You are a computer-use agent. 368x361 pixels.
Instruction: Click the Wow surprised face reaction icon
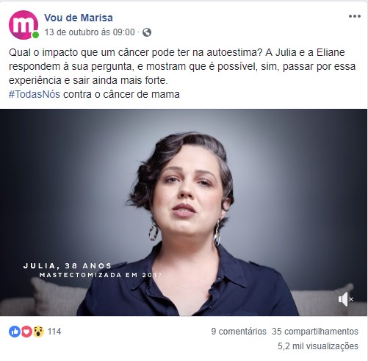pyautogui.click(x=38, y=332)
